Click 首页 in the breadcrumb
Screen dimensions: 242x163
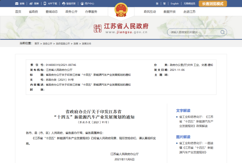37,43
